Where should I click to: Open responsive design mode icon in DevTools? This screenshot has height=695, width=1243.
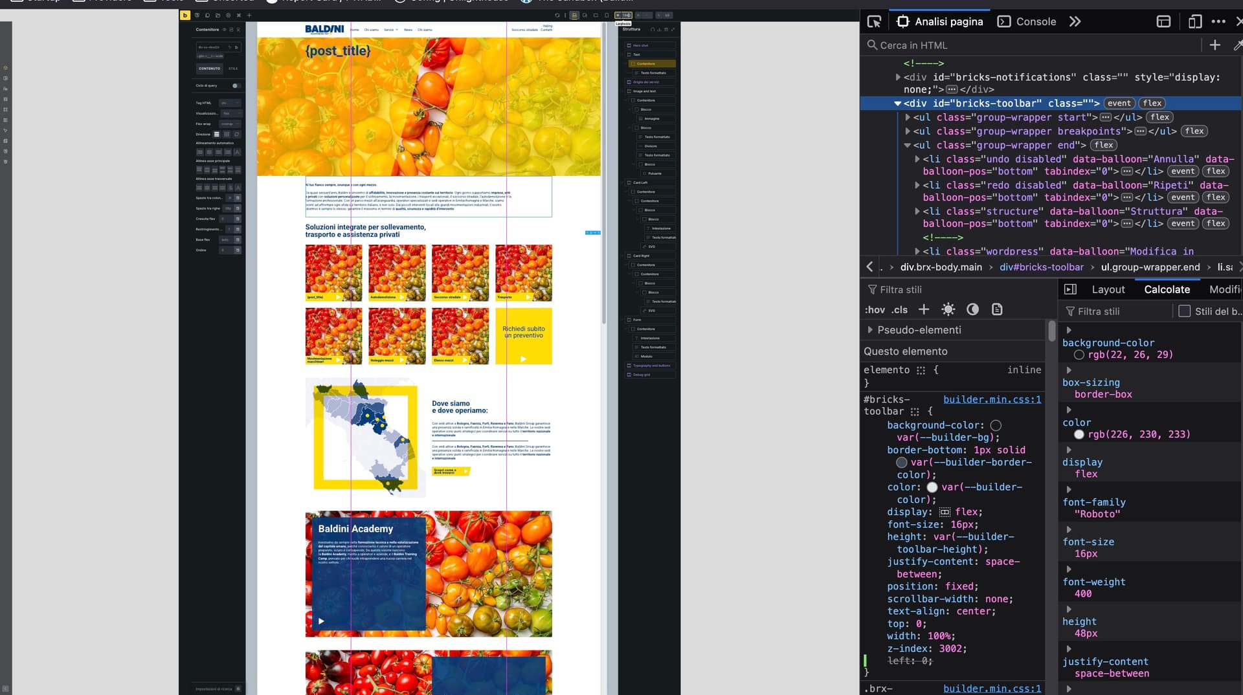coord(1194,21)
